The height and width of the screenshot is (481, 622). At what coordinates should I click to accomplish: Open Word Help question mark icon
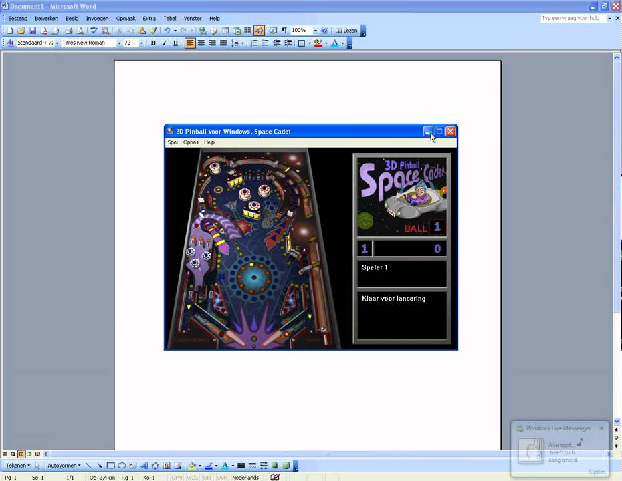(x=324, y=31)
